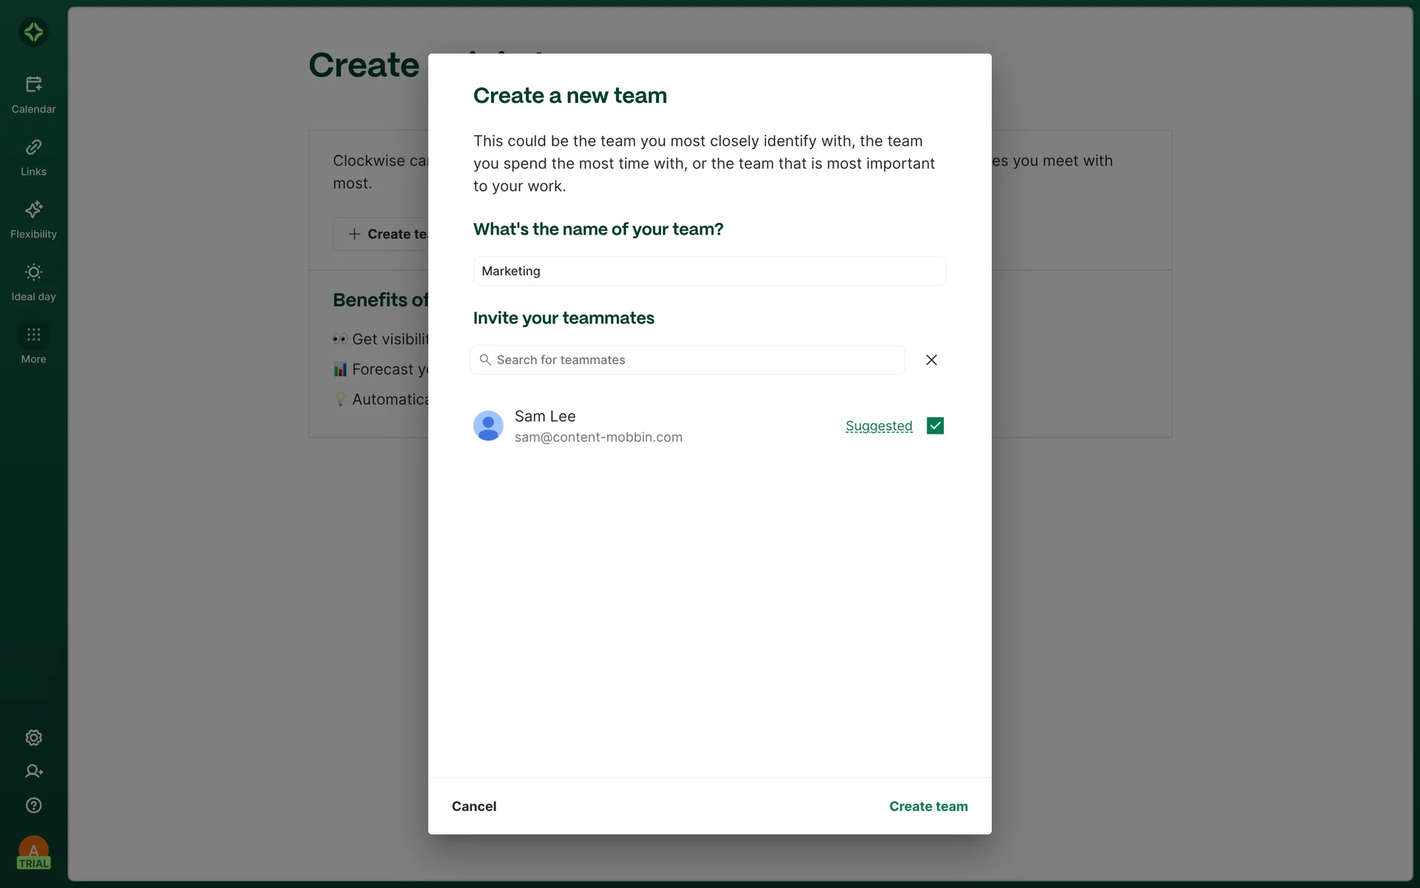The width and height of the screenshot is (1420, 888).
Task: Open the Ideal day sidebar icon
Action: click(x=33, y=272)
